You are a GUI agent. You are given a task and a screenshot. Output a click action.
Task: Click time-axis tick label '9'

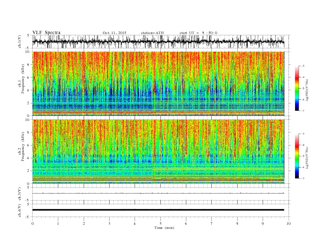pyautogui.click(x=263, y=224)
